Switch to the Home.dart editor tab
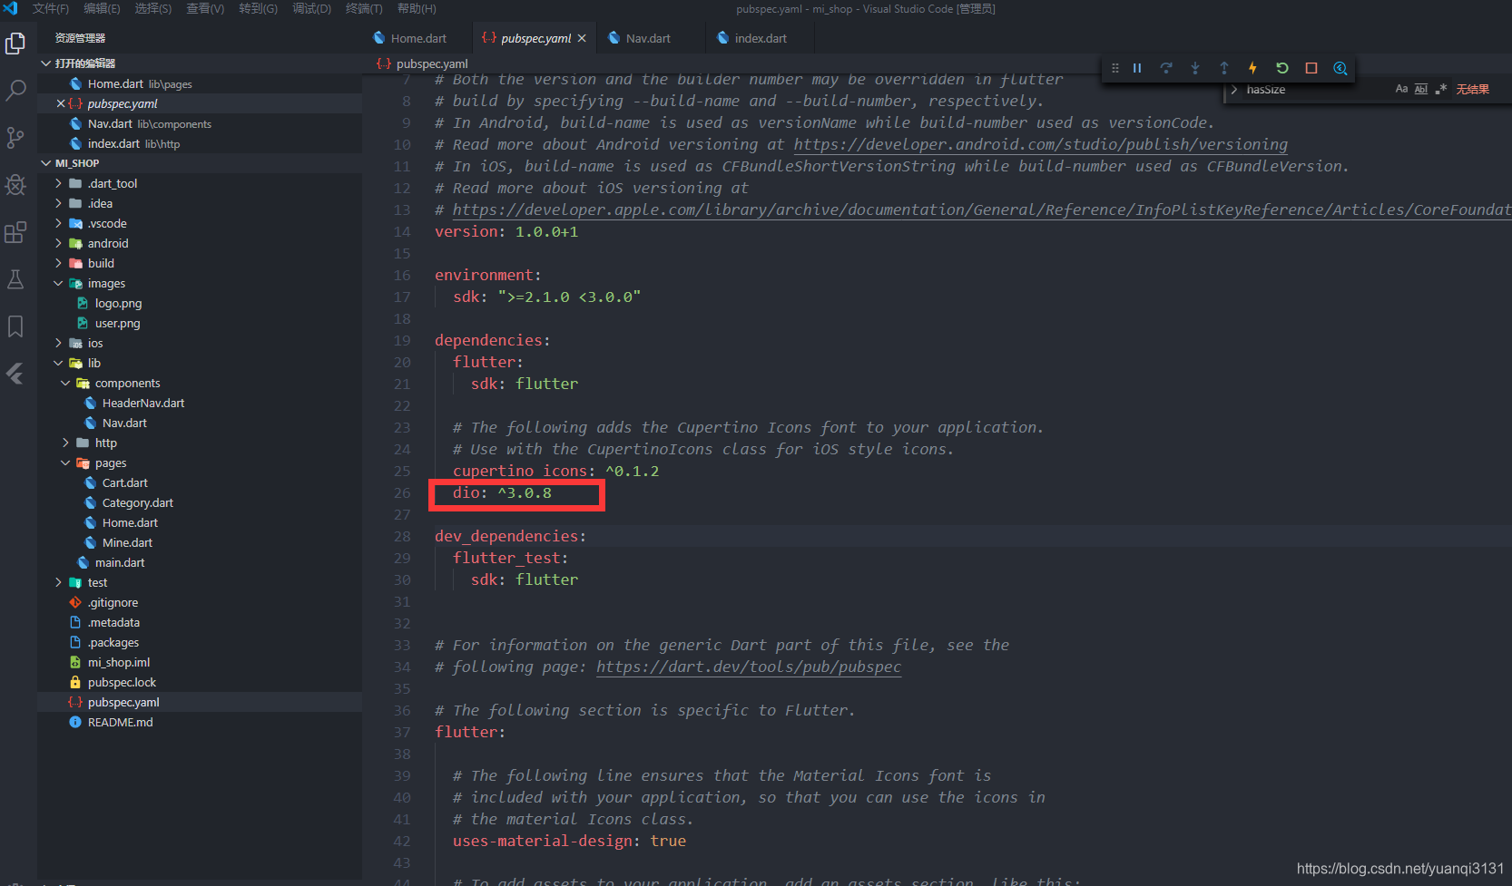The image size is (1512, 886). click(x=417, y=38)
